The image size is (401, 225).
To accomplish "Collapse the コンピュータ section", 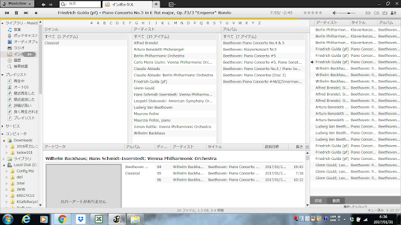I will click(x=3, y=134).
